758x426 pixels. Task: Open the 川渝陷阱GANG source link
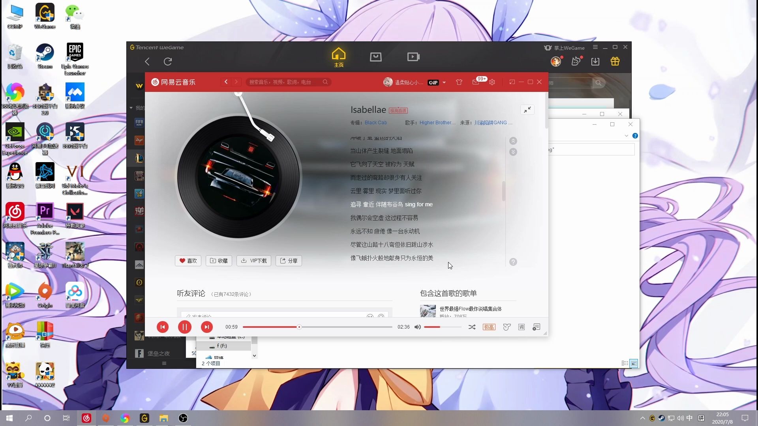point(493,123)
